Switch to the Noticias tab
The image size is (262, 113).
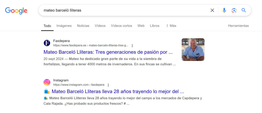click(x=83, y=26)
